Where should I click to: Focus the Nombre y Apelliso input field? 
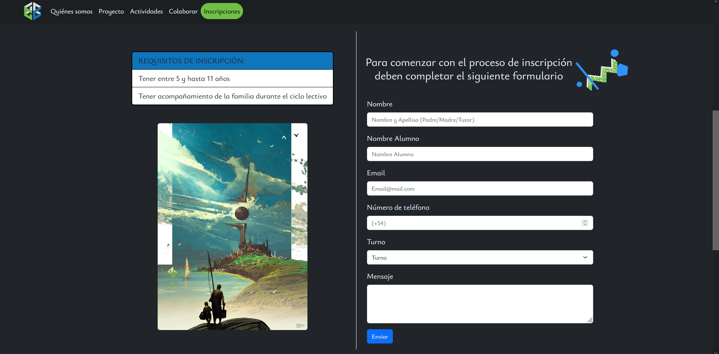point(479,120)
